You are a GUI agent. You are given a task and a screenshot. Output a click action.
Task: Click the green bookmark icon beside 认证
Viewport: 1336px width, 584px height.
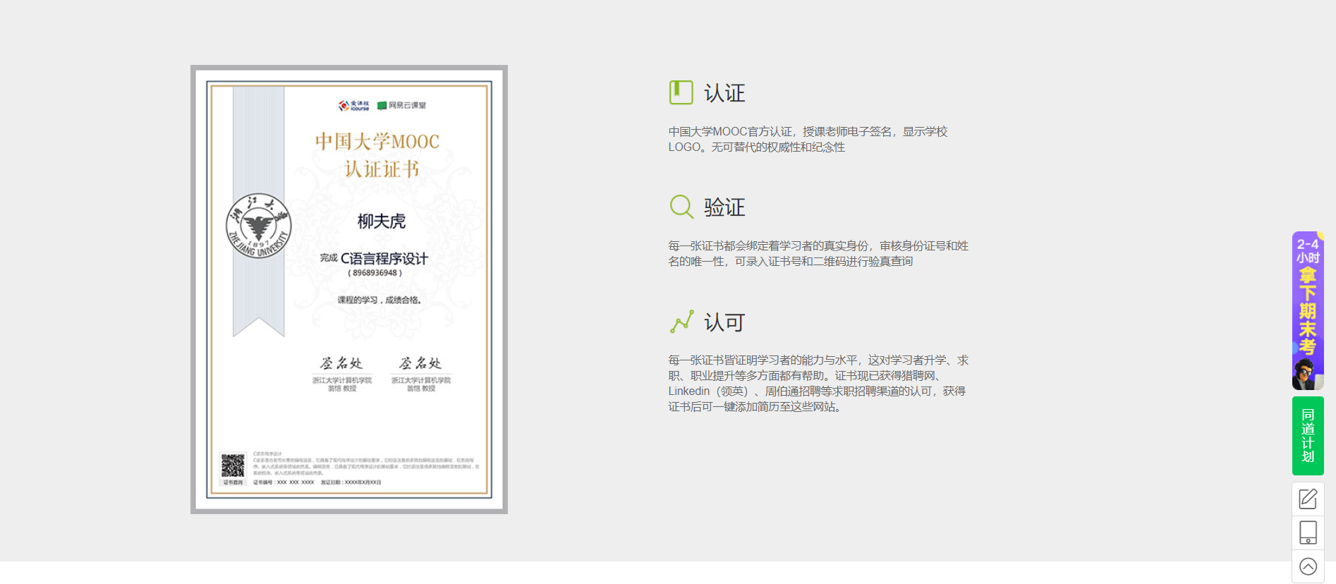tap(681, 92)
